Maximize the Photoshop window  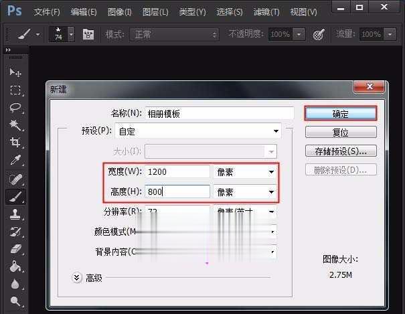point(359,8)
